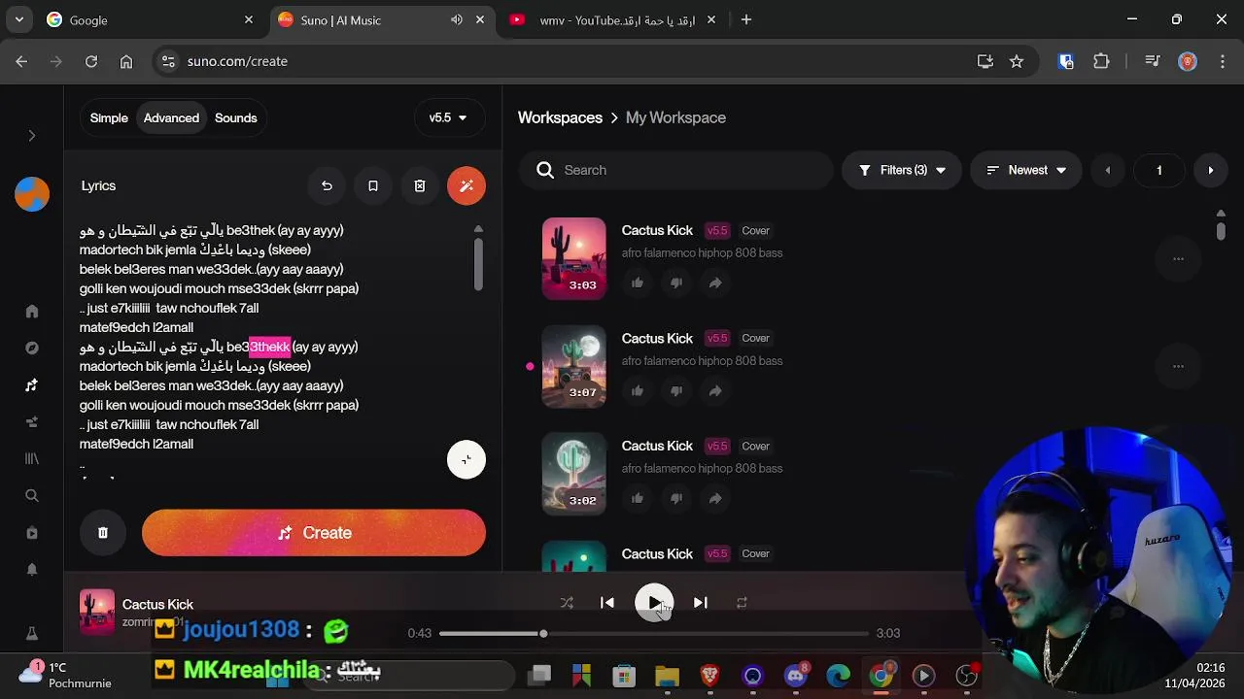Dislike the Cactus Kick track lasting 3:07
This screenshot has width=1244, height=699.
pos(676,390)
